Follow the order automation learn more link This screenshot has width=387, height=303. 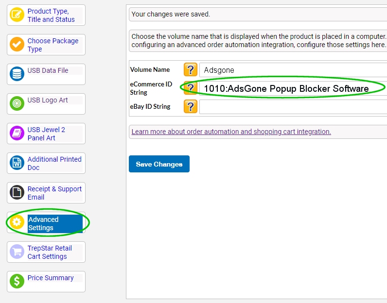(231, 132)
